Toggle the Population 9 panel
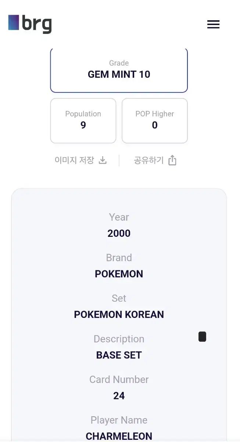Screen dimensions: 240x442 [x=83, y=120]
